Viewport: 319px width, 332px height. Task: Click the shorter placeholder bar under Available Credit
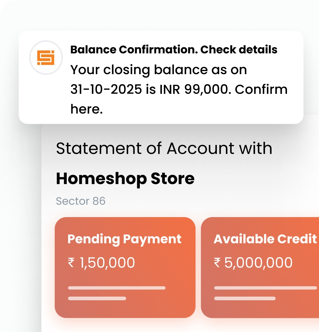(245, 298)
